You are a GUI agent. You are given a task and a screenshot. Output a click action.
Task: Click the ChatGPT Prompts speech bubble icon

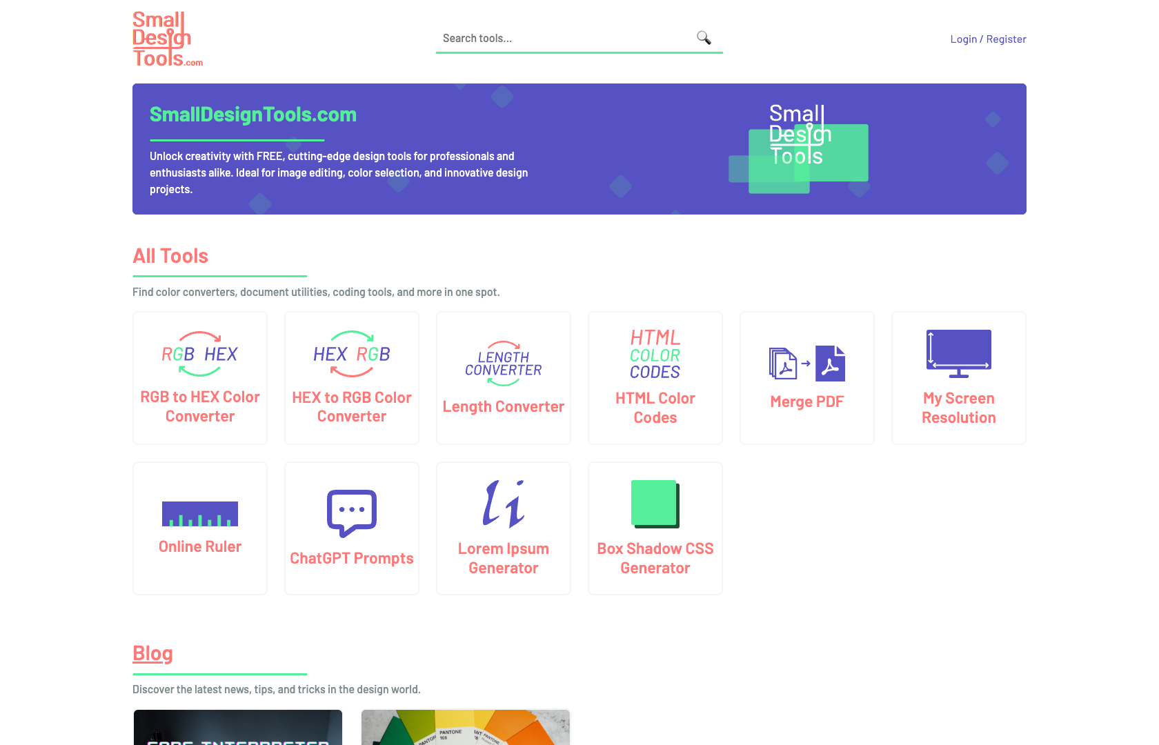point(351,512)
